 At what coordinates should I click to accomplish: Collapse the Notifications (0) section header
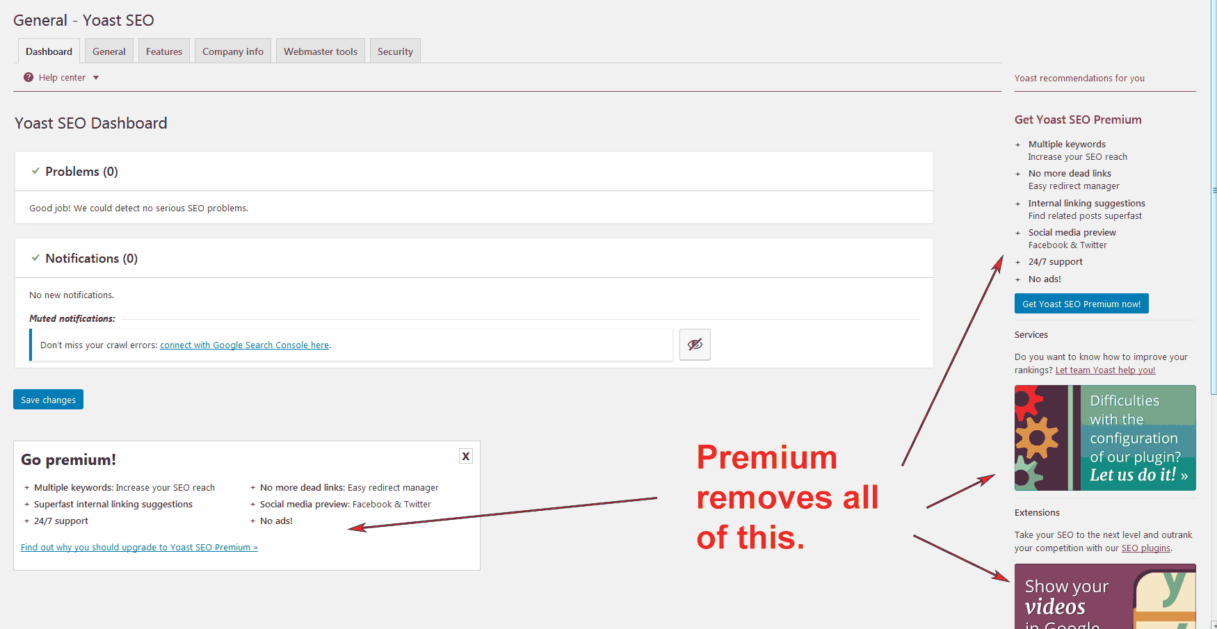click(474, 259)
